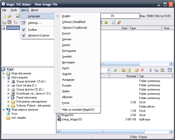Choose French language option

tap(66, 33)
